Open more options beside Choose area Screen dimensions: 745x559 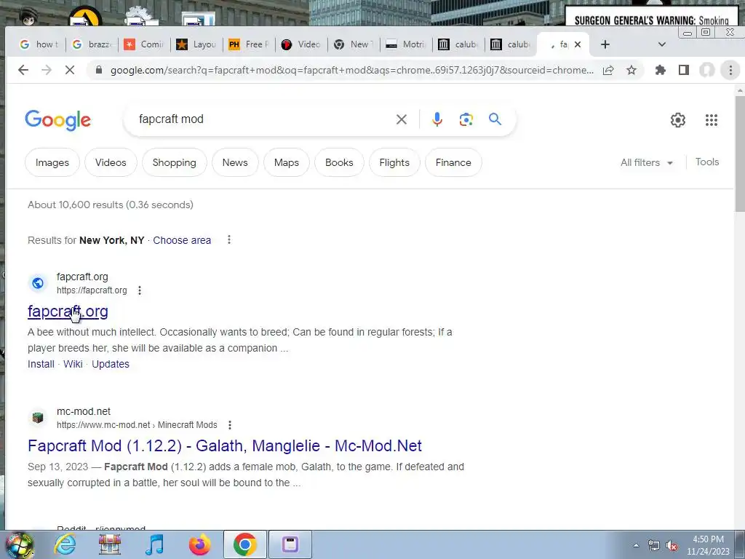(229, 239)
